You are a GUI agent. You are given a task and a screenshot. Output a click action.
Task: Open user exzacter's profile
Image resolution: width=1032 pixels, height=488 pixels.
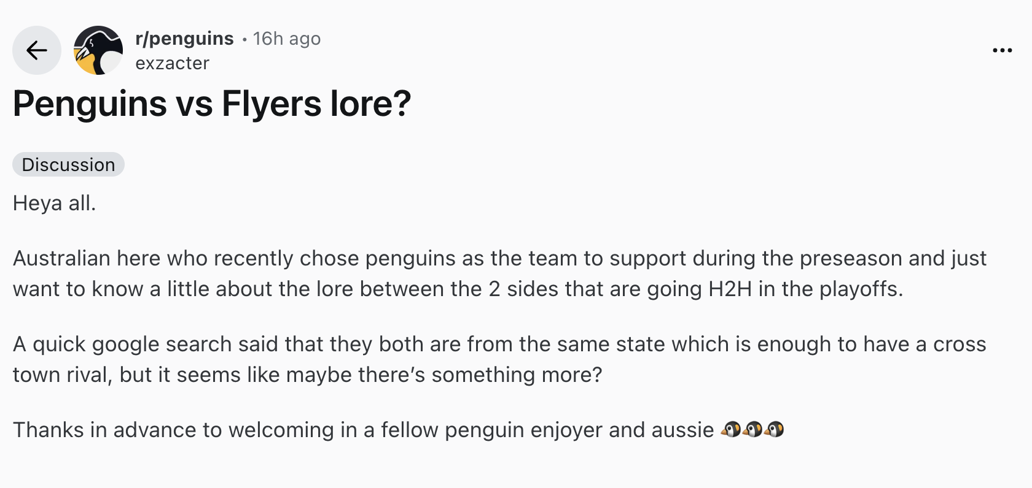click(172, 63)
